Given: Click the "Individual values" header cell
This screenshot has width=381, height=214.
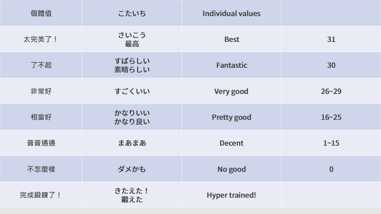Looking at the screenshot, I should [x=231, y=13].
